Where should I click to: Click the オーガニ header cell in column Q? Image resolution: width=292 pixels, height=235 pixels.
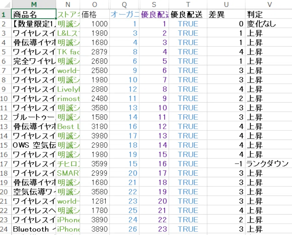pos(125,14)
